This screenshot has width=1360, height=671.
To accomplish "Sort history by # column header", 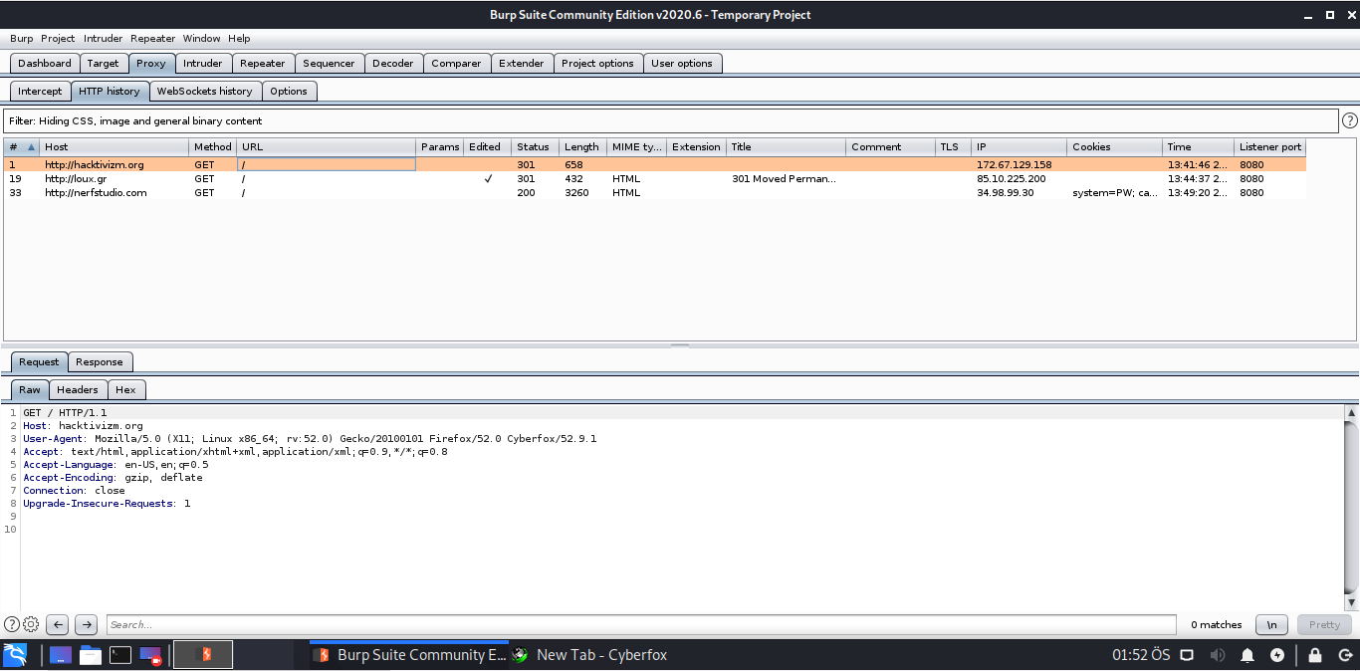I will coord(21,146).
